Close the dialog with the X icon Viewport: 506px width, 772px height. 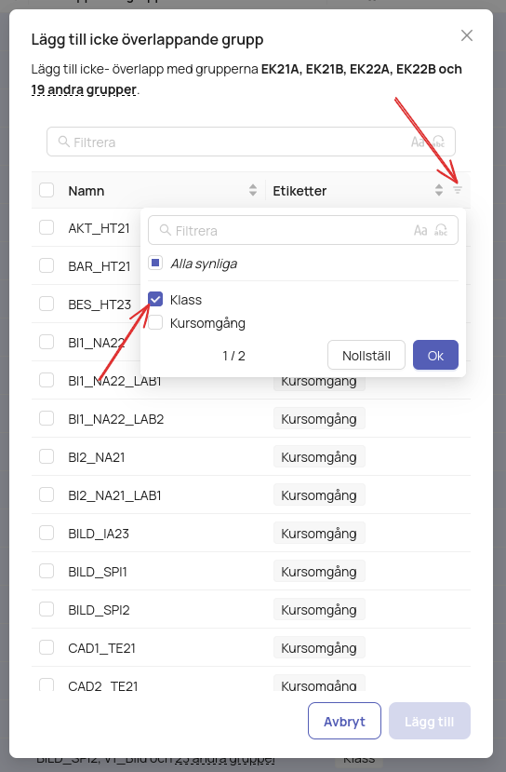point(467,35)
